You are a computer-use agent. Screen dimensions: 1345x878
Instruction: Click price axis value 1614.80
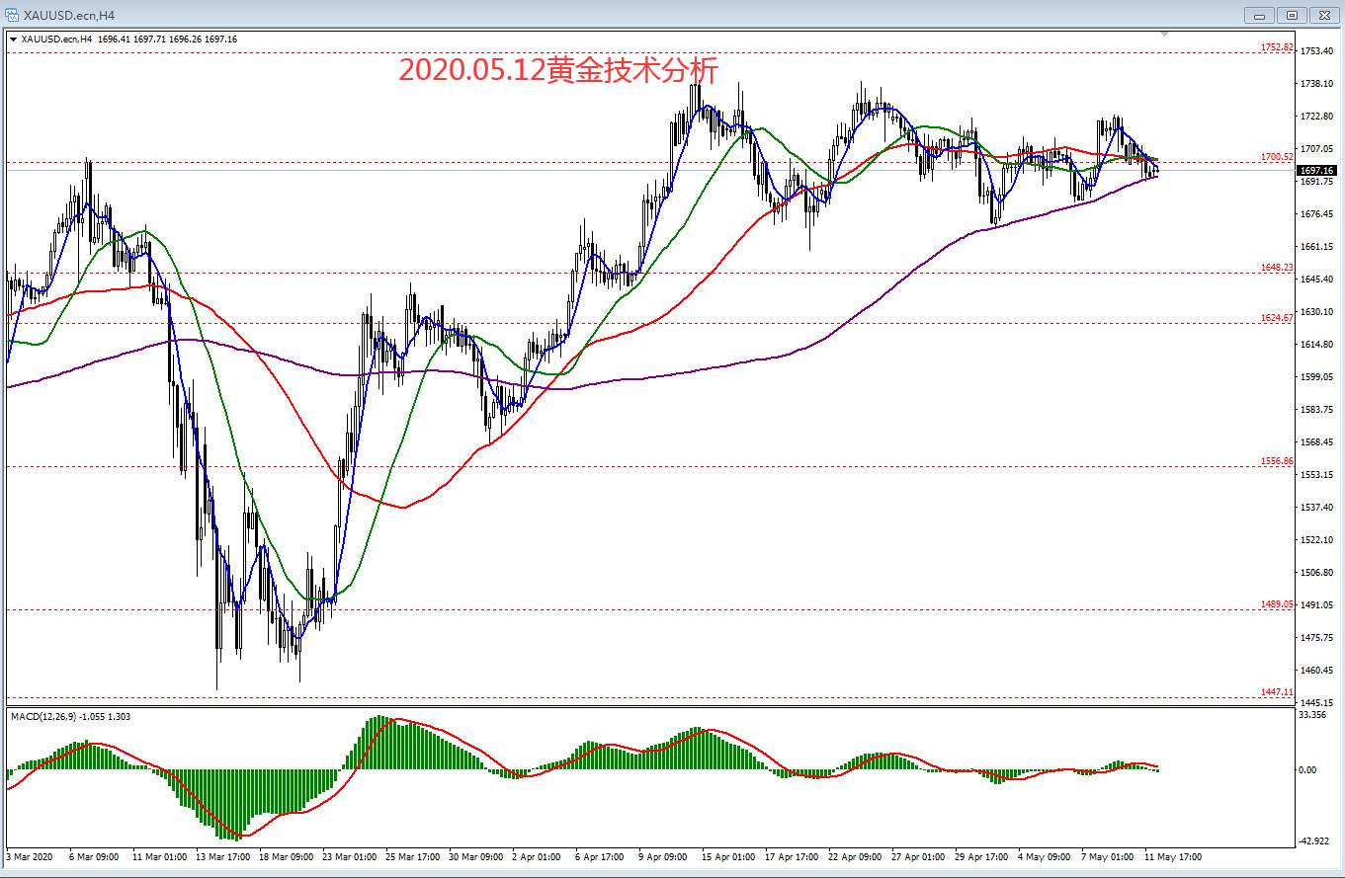tap(1317, 345)
